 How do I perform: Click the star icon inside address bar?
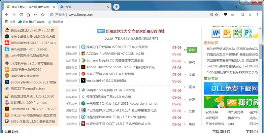(216, 15)
